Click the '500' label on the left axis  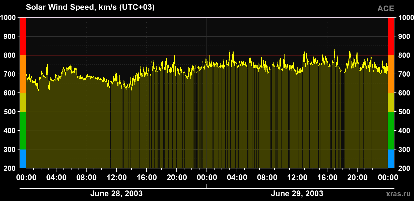click(10, 112)
